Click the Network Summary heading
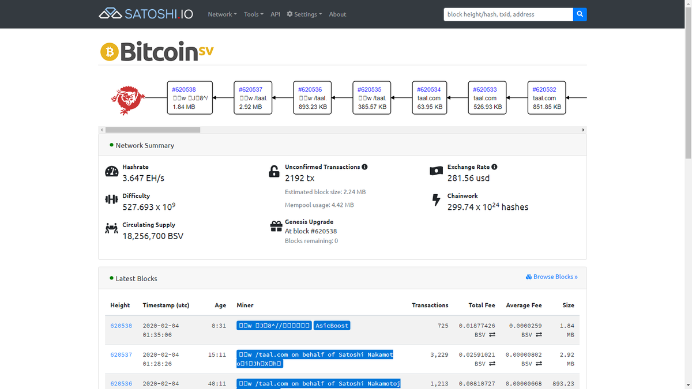The image size is (692, 389). (145, 145)
